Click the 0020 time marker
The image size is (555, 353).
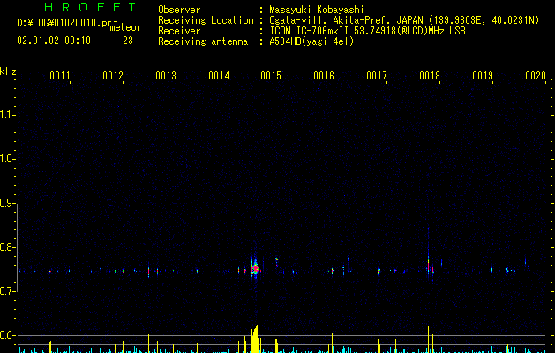pos(536,76)
